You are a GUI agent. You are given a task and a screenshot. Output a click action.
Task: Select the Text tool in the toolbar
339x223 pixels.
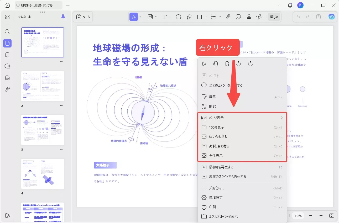pyautogui.click(x=164, y=17)
